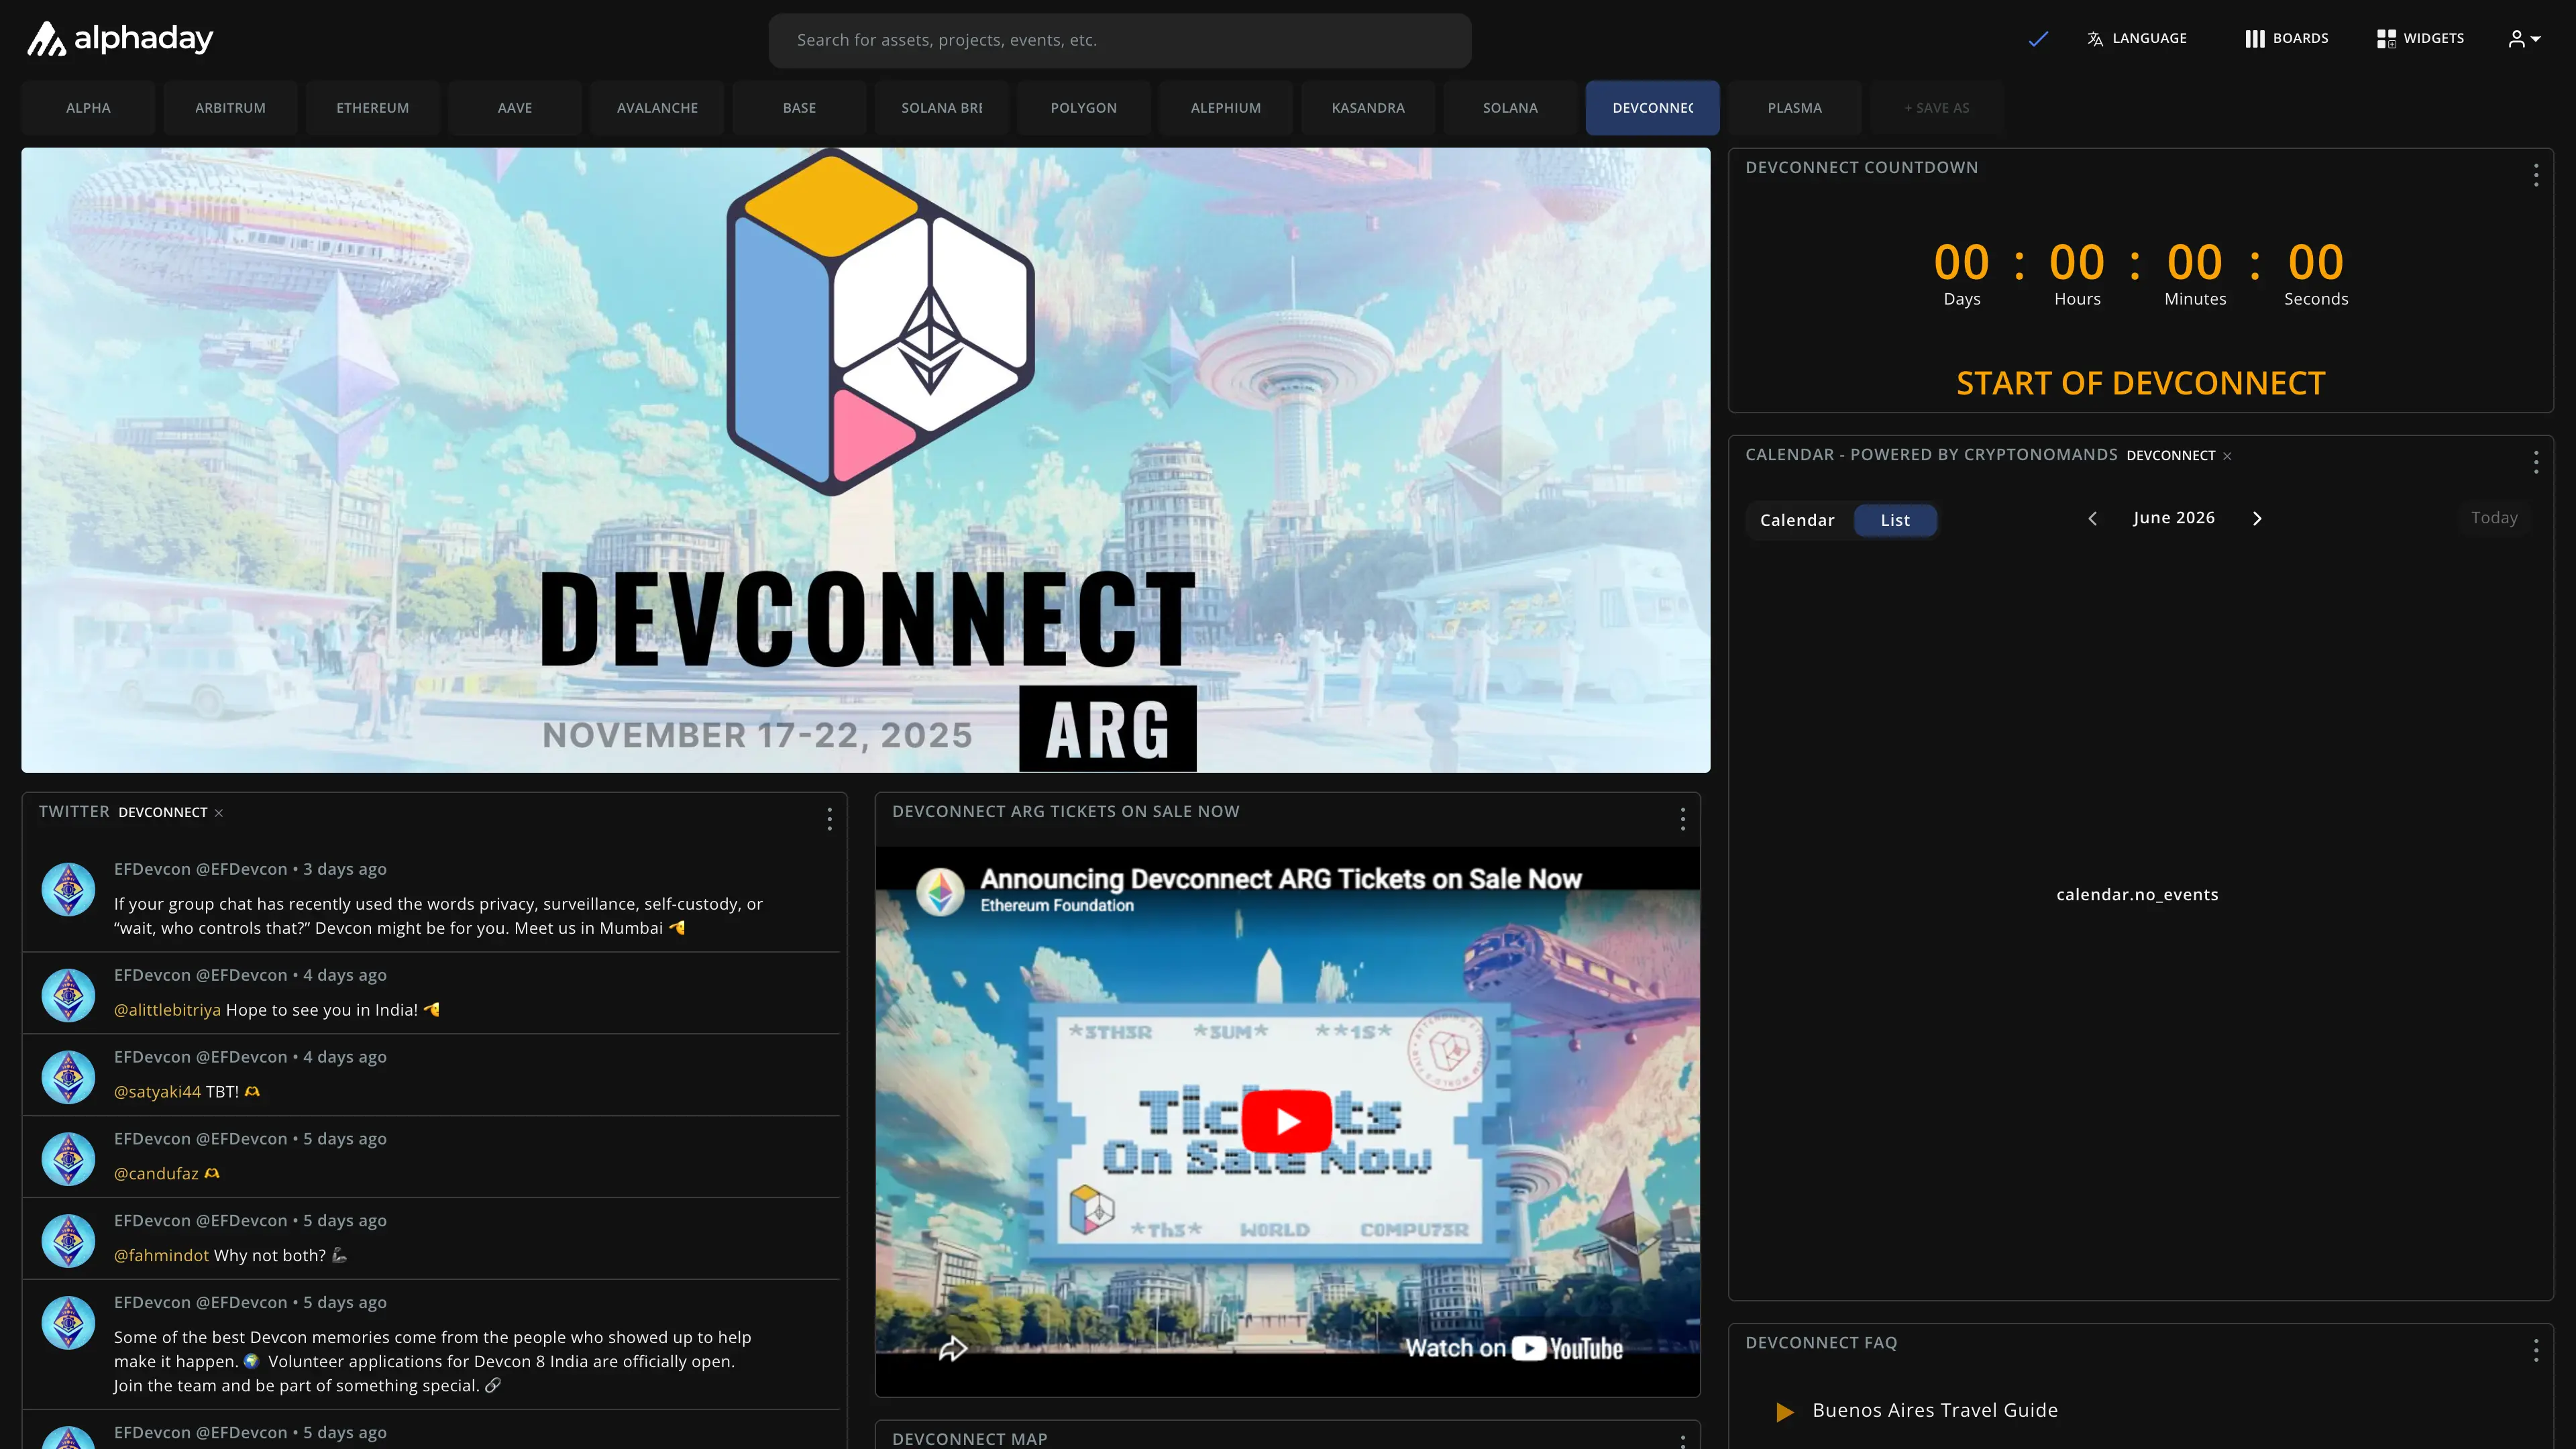This screenshot has width=2576, height=1449.
Task: Switch to the ETHEREUM board tab
Action: (372, 108)
